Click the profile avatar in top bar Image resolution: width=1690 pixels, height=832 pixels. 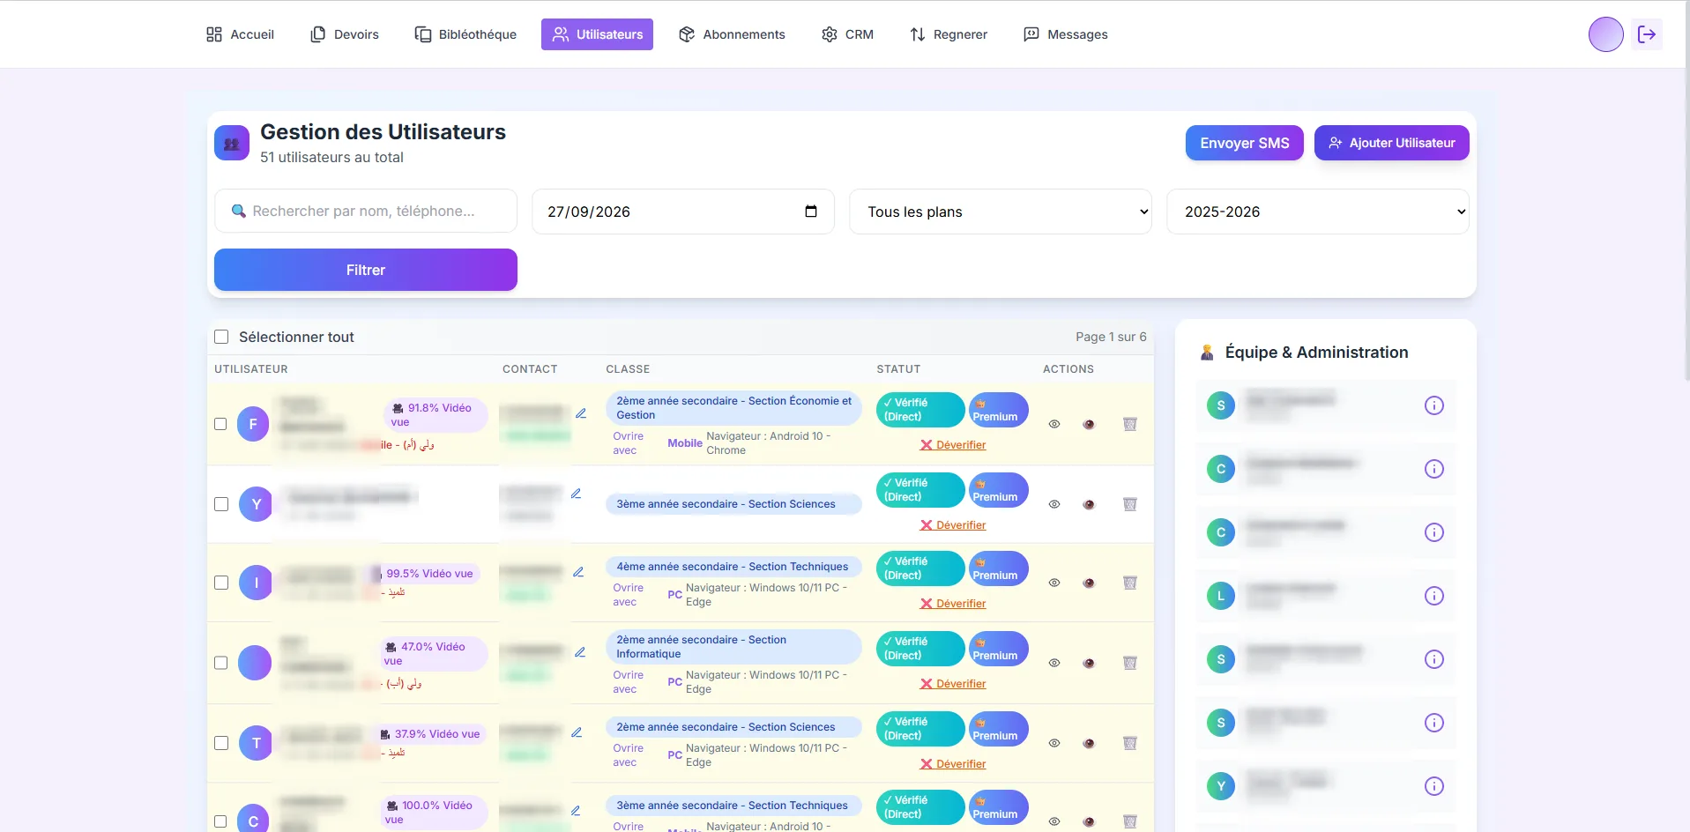[1605, 34]
